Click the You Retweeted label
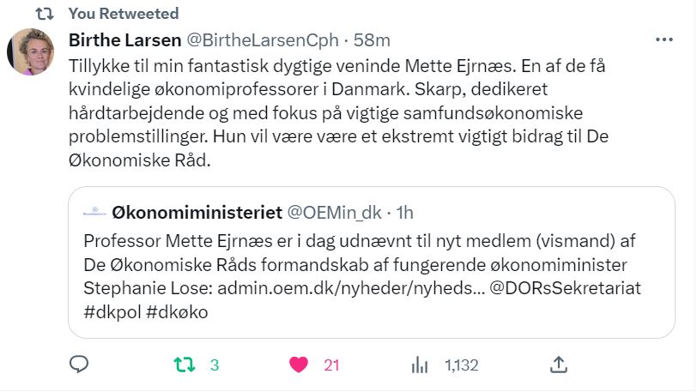697x392 pixels. [x=123, y=13]
